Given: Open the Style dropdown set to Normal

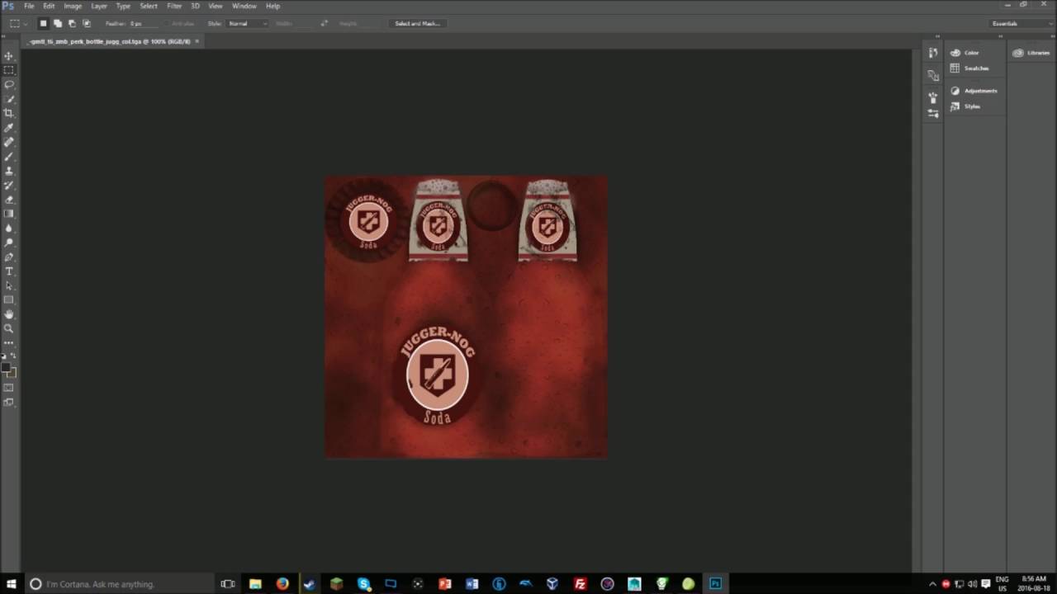Looking at the screenshot, I should (x=248, y=23).
